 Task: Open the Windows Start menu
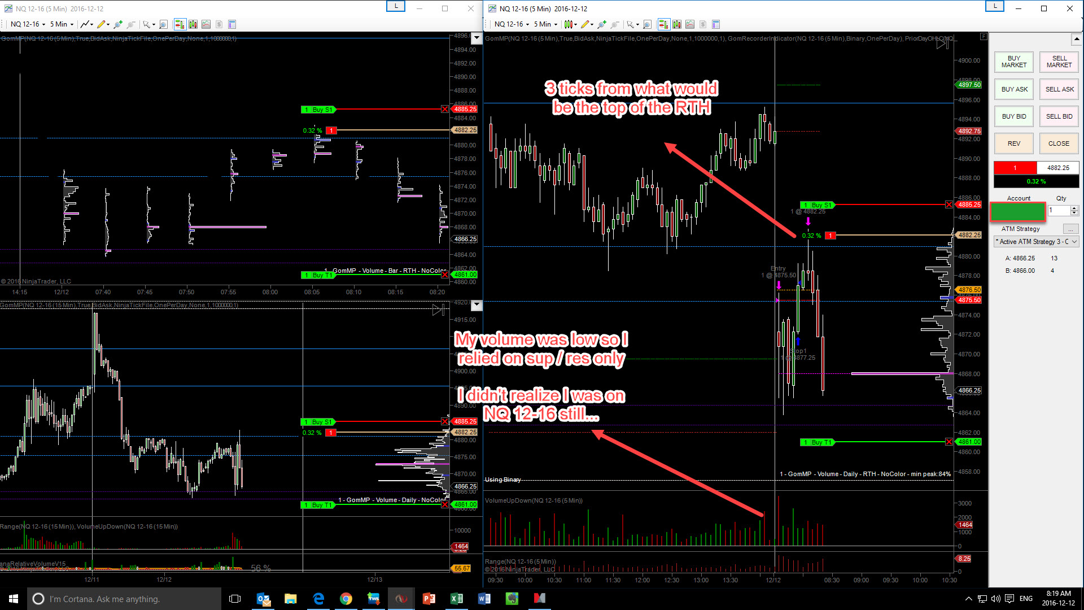(14, 599)
